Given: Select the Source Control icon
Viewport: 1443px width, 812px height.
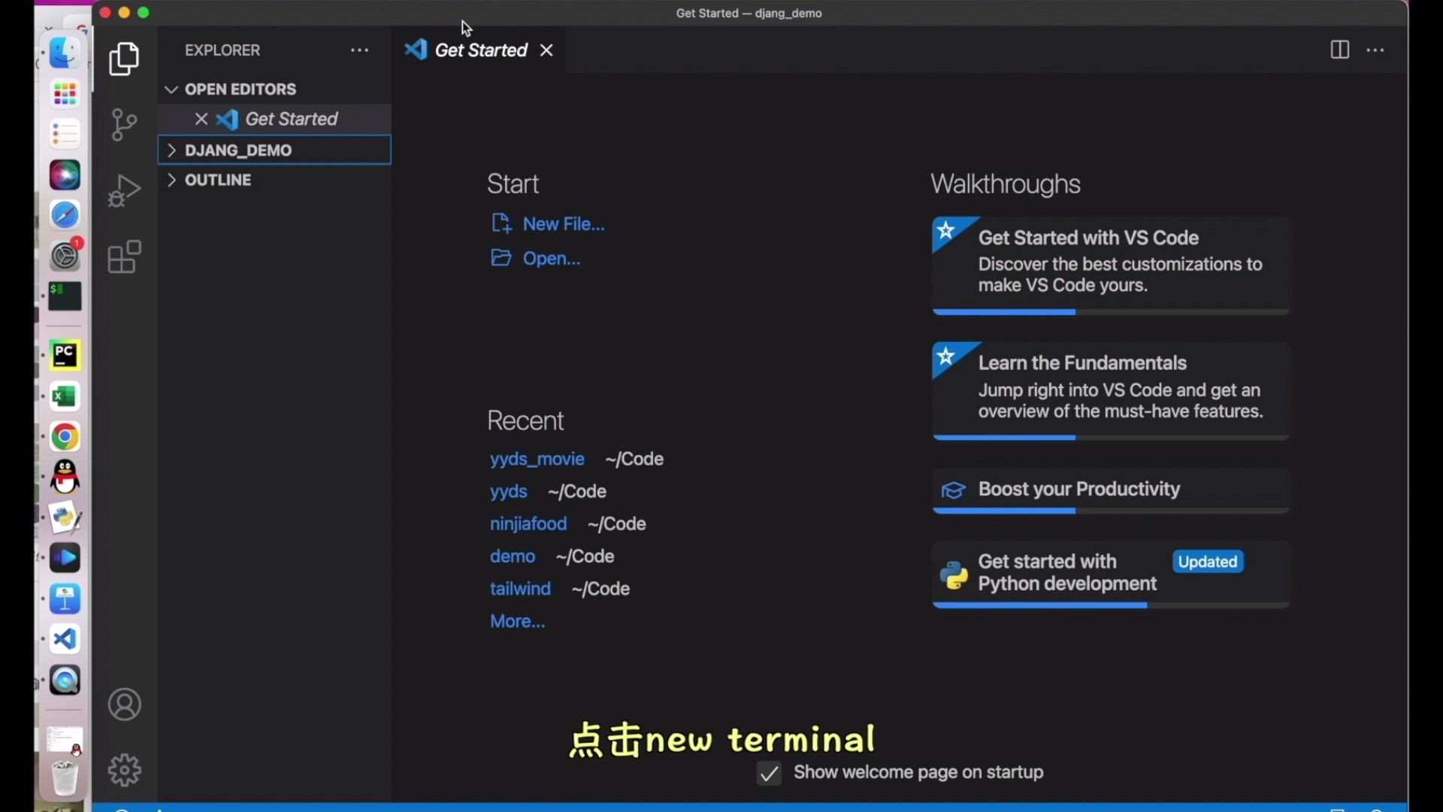Looking at the screenshot, I should click(x=123, y=125).
